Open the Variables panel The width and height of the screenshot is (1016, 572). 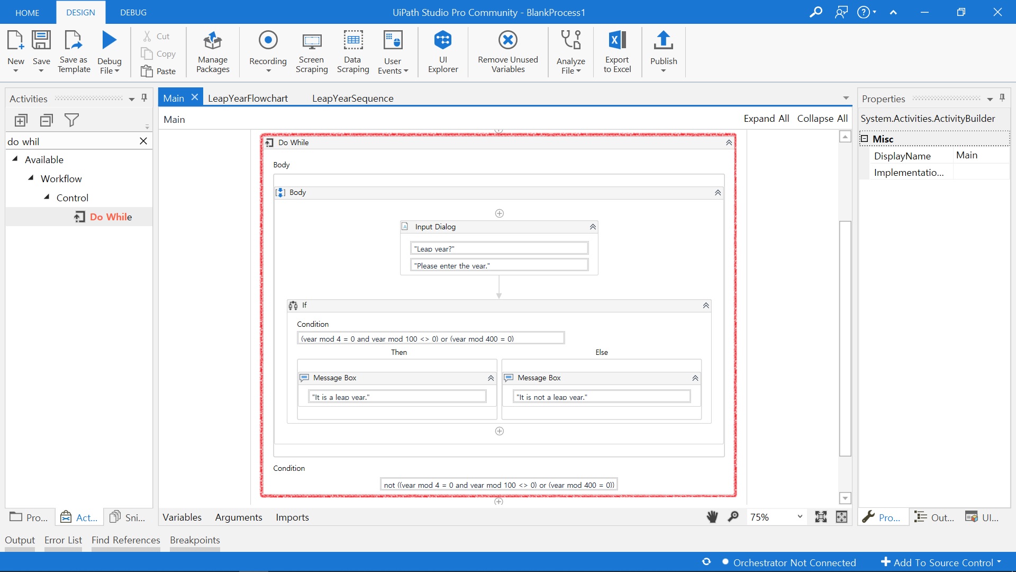pos(182,517)
